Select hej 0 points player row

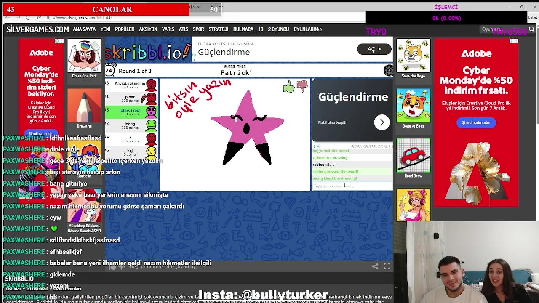[131, 152]
